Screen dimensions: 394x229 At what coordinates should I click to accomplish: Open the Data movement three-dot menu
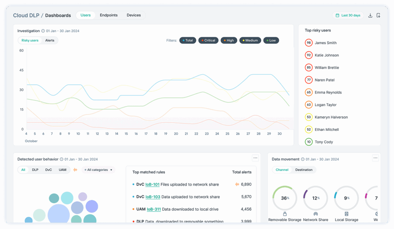[375, 158]
